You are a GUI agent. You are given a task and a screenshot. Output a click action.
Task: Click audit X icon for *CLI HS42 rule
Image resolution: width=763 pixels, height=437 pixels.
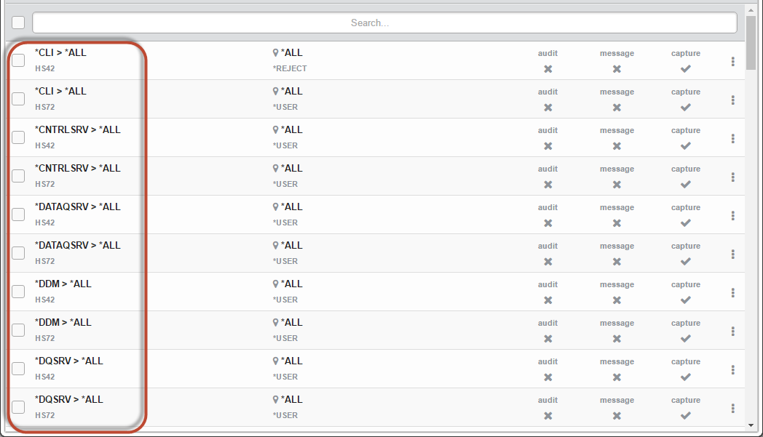[x=548, y=69]
